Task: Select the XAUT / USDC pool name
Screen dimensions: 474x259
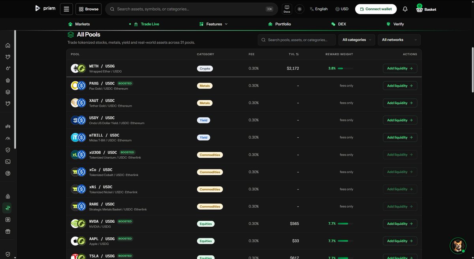Action: [x=102, y=101]
